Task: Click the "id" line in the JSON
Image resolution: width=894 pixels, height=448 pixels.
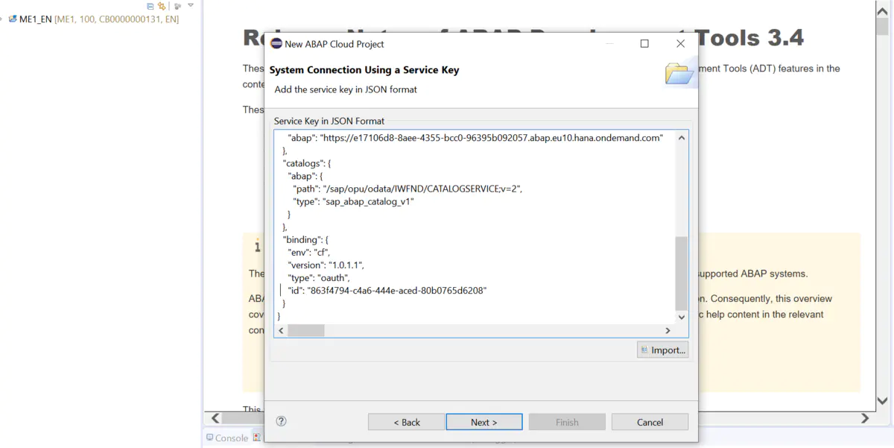Action: tap(387, 290)
